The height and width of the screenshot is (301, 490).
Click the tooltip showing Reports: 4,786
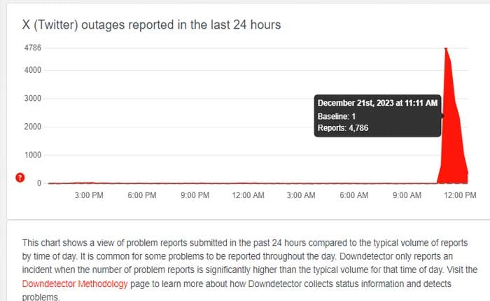point(343,128)
